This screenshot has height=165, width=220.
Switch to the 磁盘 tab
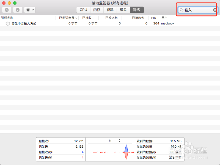point(123,10)
